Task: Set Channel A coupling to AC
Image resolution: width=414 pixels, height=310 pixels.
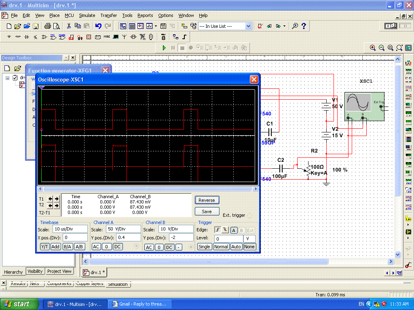Action: [x=96, y=247]
